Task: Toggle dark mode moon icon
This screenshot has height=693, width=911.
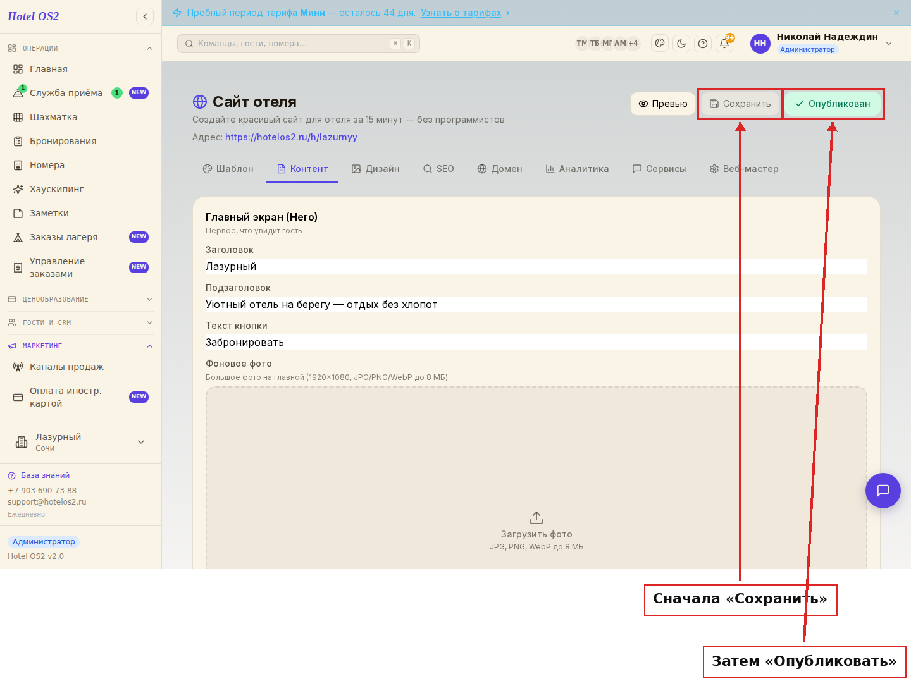Action: tap(681, 44)
